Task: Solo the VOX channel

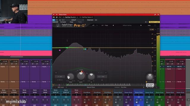Action: pos(78,100)
